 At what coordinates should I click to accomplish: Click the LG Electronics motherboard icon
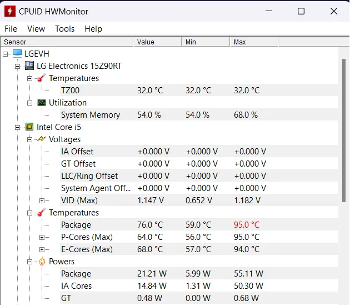tap(29, 66)
